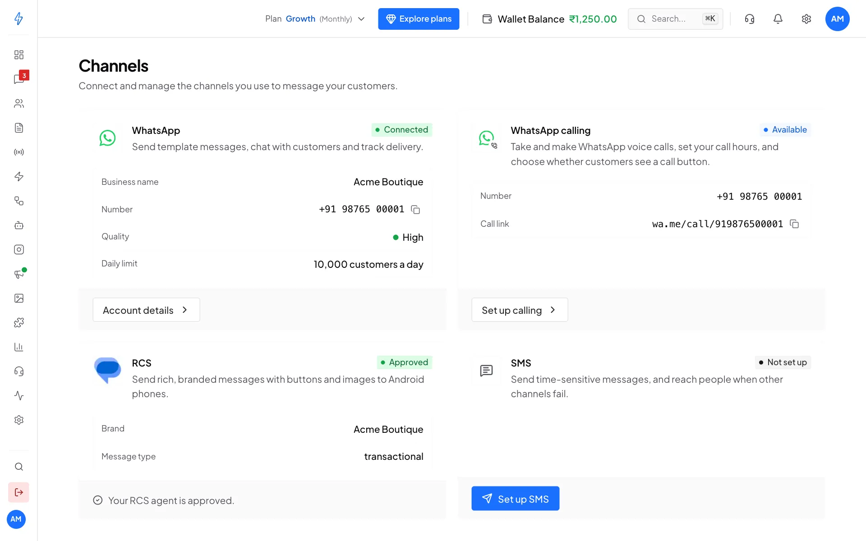This screenshot has height=541, width=866.
Task: Click the Set up calling button
Action: pos(520,310)
